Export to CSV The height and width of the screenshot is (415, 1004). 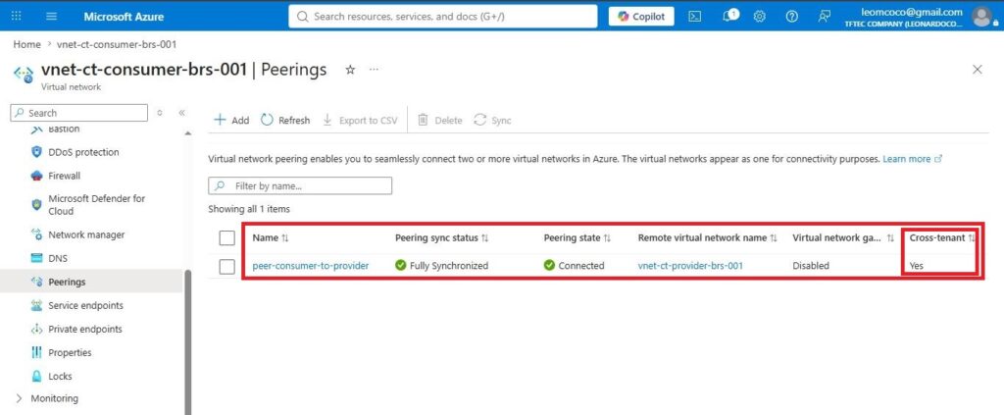click(x=360, y=120)
